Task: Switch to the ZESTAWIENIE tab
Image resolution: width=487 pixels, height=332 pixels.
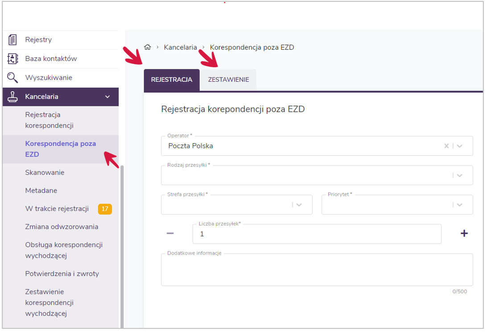Action: [228, 79]
